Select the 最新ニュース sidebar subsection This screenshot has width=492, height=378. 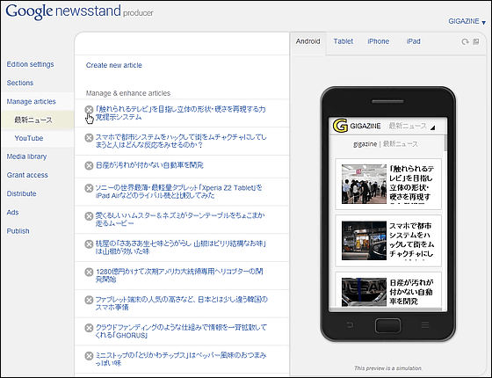point(33,120)
